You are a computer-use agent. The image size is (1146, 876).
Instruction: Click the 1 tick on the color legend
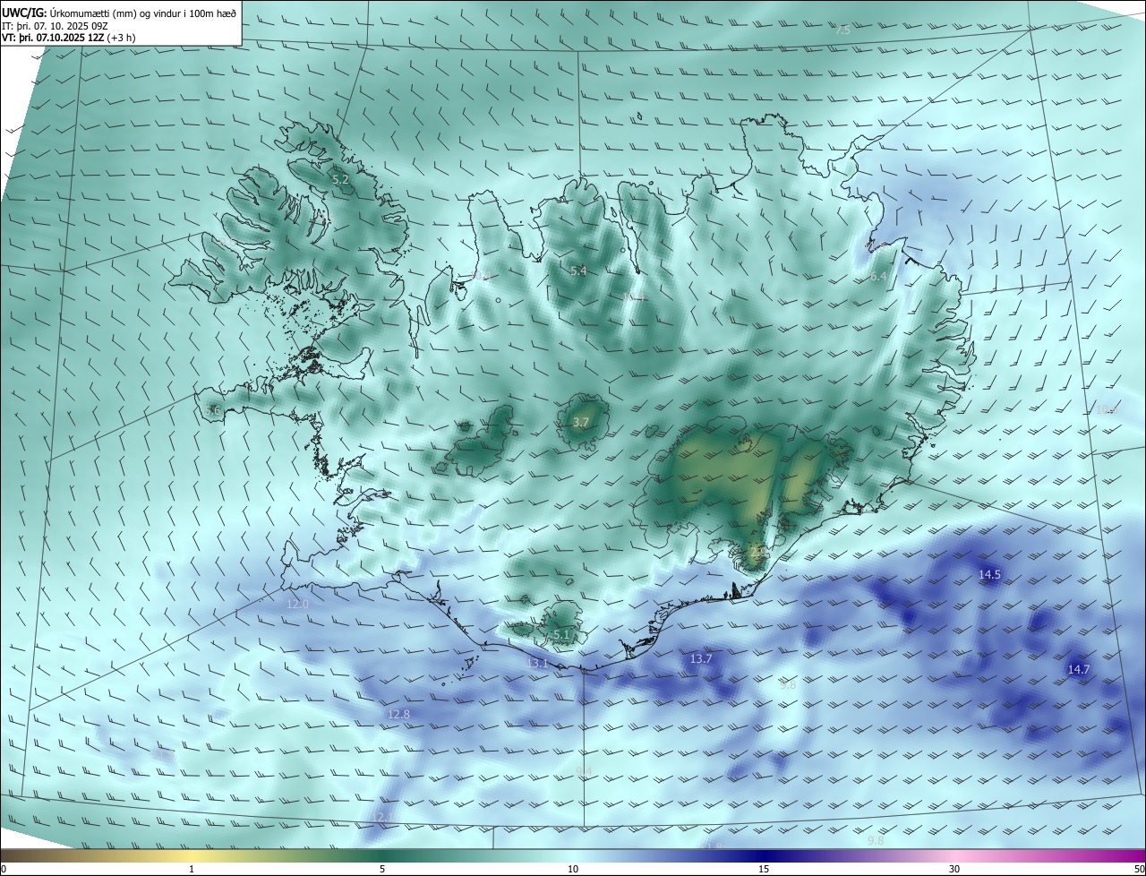(192, 869)
